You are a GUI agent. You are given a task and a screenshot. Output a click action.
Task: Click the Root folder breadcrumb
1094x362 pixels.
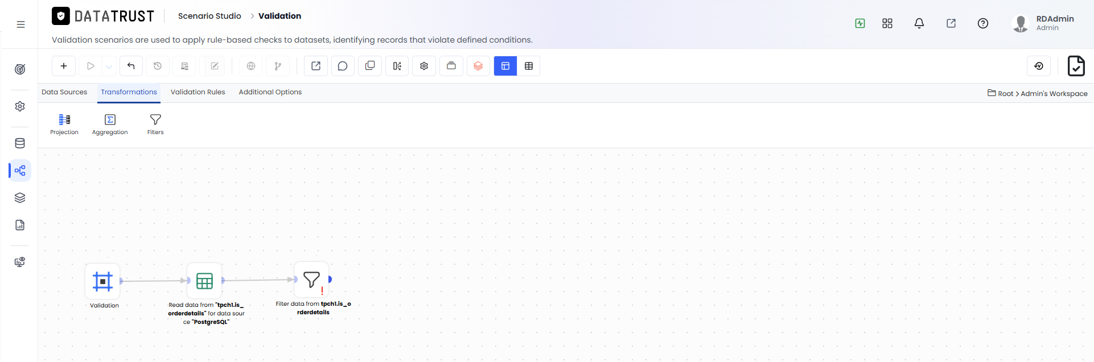(1001, 93)
